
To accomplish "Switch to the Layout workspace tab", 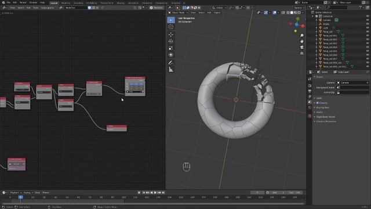I will (54, 3).
